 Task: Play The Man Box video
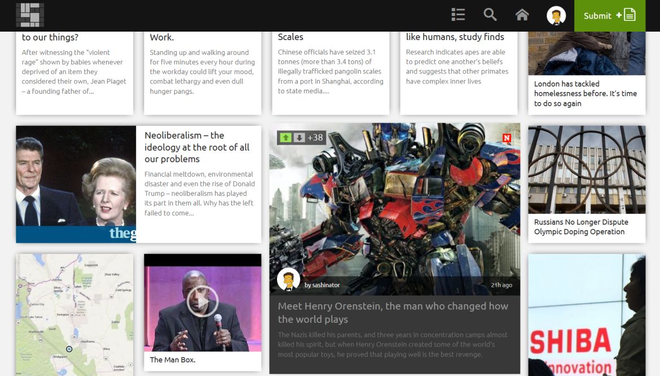pos(203,301)
